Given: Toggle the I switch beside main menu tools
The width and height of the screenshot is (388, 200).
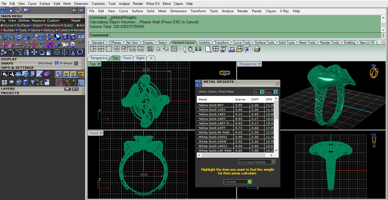Looking at the screenshot, I should (81, 37).
